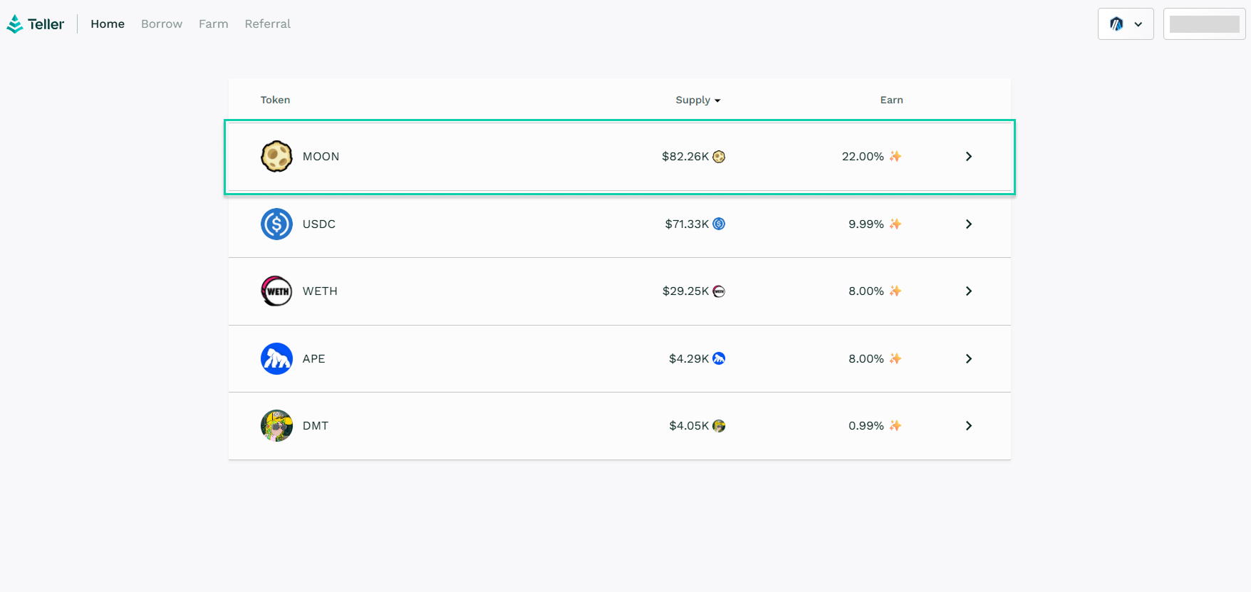
Task: Switch to the Farm tab
Action: click(214, 24)
